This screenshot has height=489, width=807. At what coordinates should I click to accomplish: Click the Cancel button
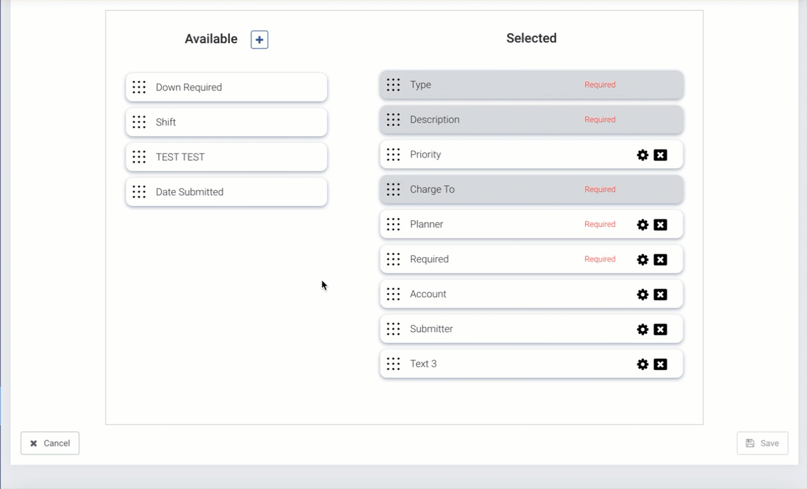[50, 443]
